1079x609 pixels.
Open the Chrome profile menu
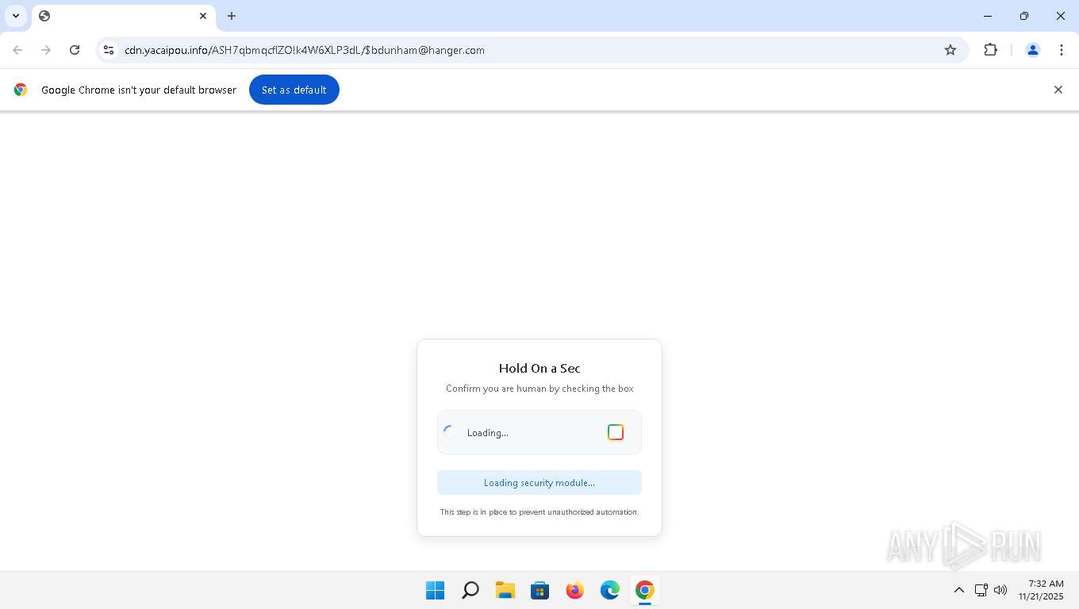pyautogui.click(x=1033, y=50)
